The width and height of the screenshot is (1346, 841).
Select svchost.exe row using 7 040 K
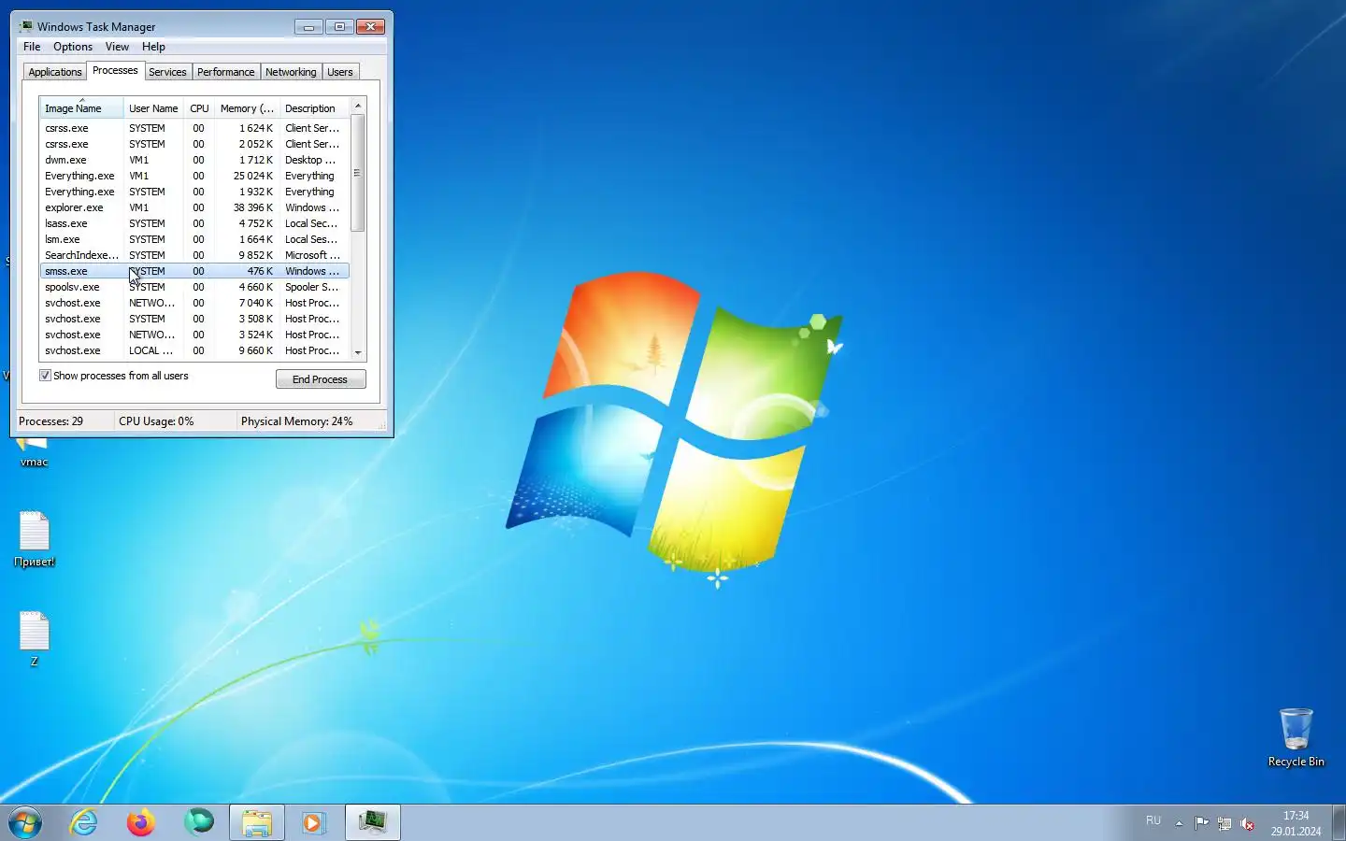194,303
